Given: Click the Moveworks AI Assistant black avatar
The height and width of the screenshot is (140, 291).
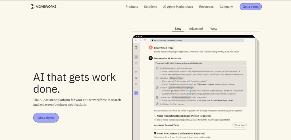Looking at the screenshot, I should tap(151, 58).
